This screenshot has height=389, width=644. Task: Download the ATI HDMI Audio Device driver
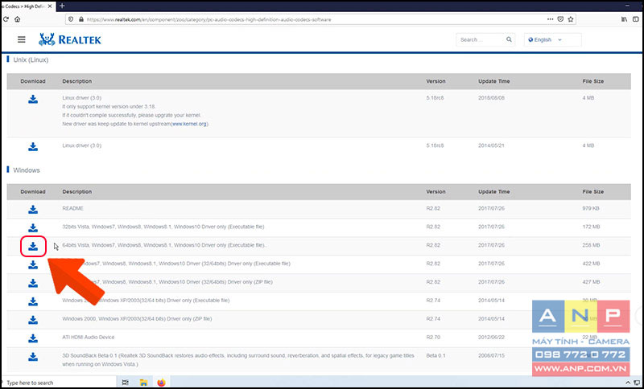coord(33,338)
